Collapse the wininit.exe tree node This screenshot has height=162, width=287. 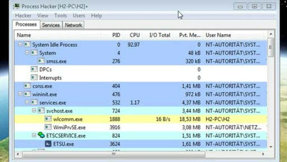[x=20, y=94]
